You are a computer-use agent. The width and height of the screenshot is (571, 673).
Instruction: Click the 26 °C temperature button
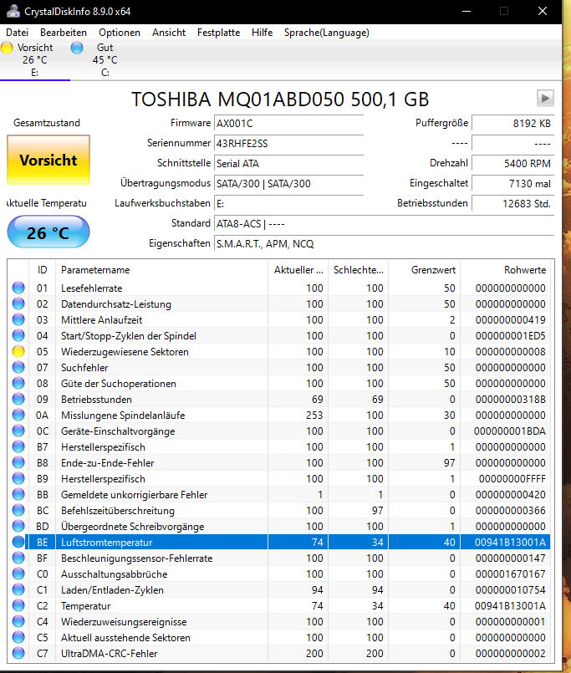pos(48,232)
